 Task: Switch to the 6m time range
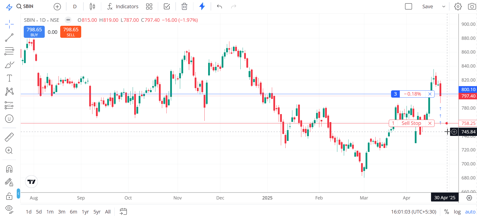click(73, 212)
